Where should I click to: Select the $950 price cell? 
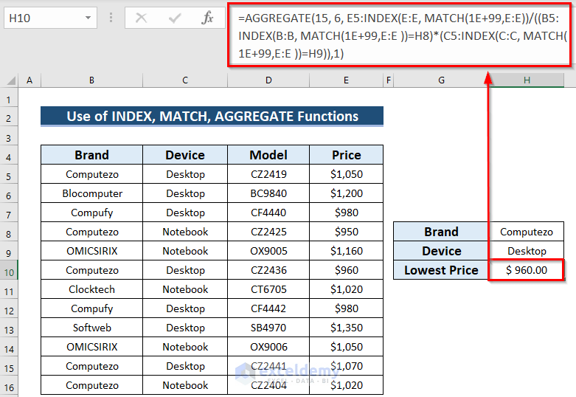[x=347, y=232]
